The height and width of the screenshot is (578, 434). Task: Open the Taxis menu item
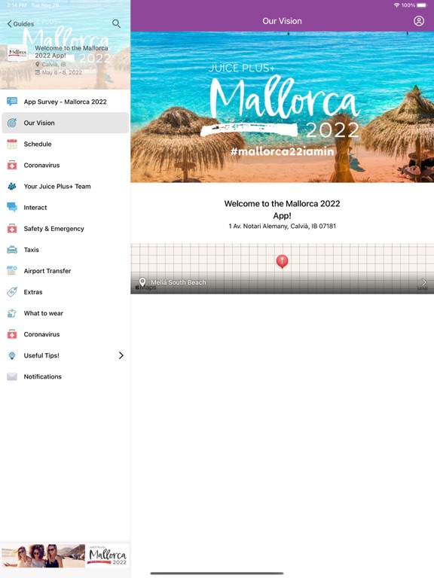click(x=66, y=250)
